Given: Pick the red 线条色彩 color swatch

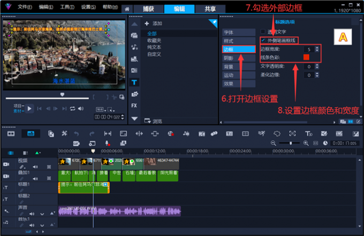Looking at the screenshot, I should [307, 57].
